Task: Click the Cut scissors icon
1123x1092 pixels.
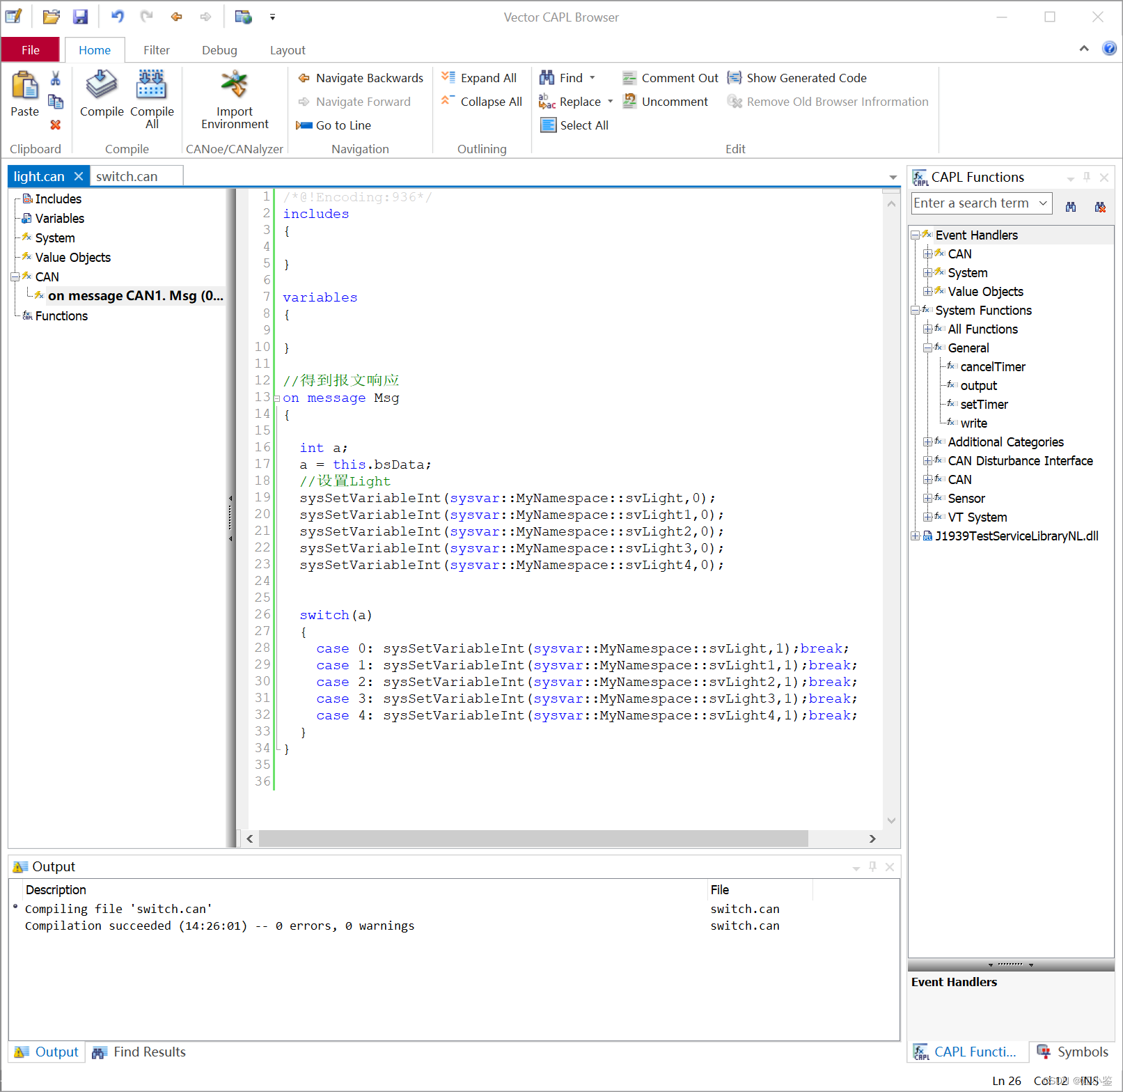Action: click(56, 78)
